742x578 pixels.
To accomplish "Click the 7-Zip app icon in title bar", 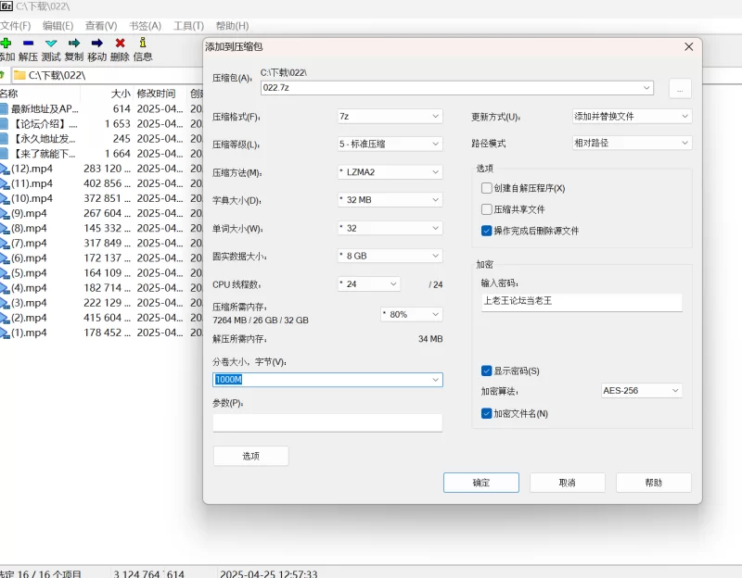I will pos(6,6).
